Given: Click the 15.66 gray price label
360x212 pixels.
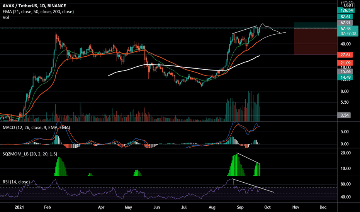Looking at the screenshot, I should [x=345, y=72].
